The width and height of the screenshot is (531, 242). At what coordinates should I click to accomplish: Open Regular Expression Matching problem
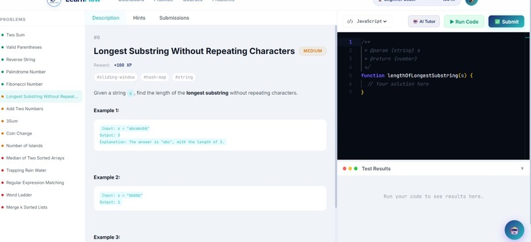41,183
